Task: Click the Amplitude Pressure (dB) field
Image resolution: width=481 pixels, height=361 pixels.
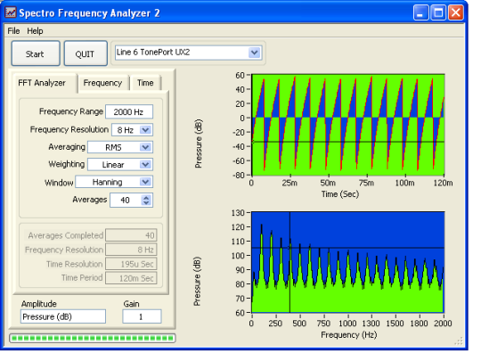Action: [63, 316]
